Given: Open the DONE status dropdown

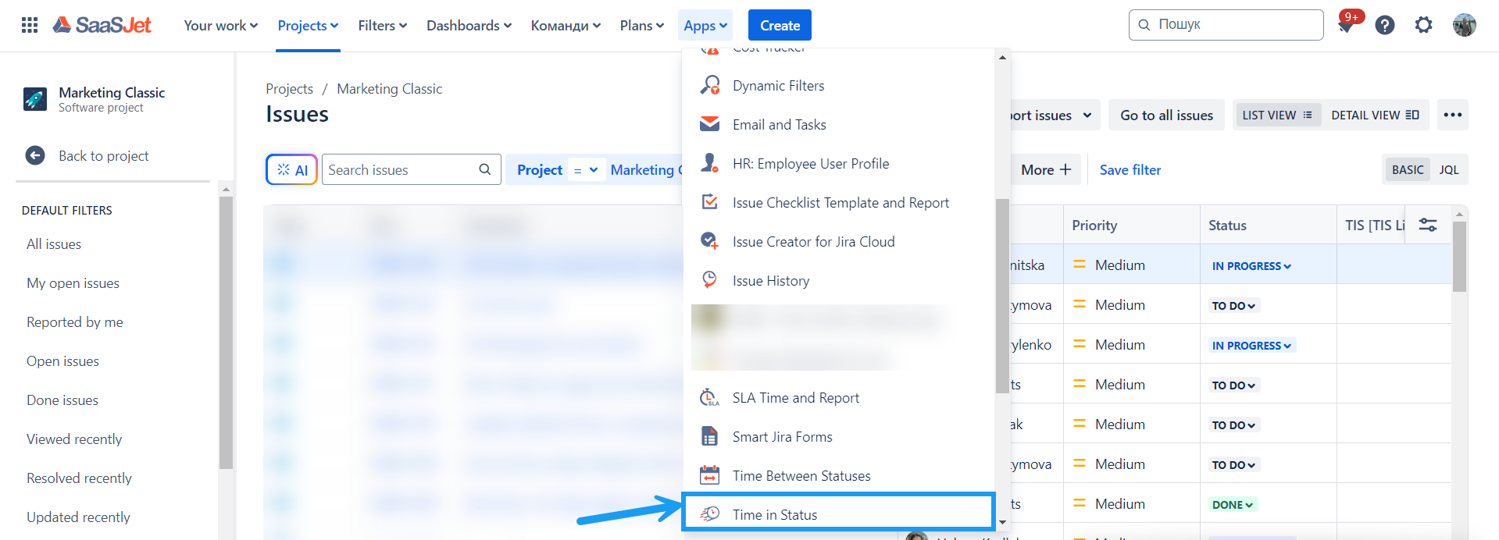Looking at the screenshot, I should 1232,504.
